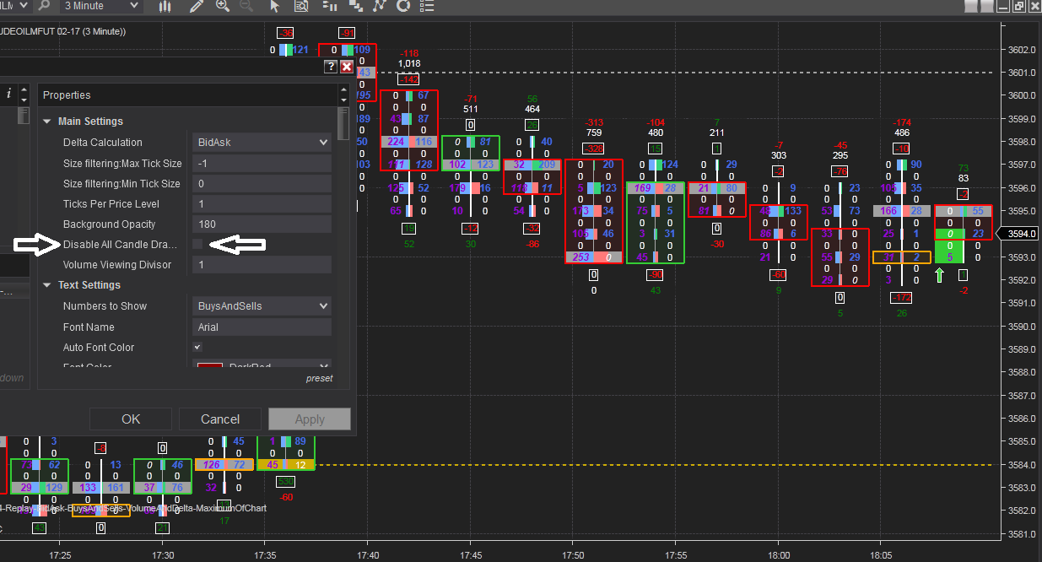This screenshot has height=562, width=1042.
Task: Toggle Disable All Candle Drawing checkbox
Action: (197, 245)
